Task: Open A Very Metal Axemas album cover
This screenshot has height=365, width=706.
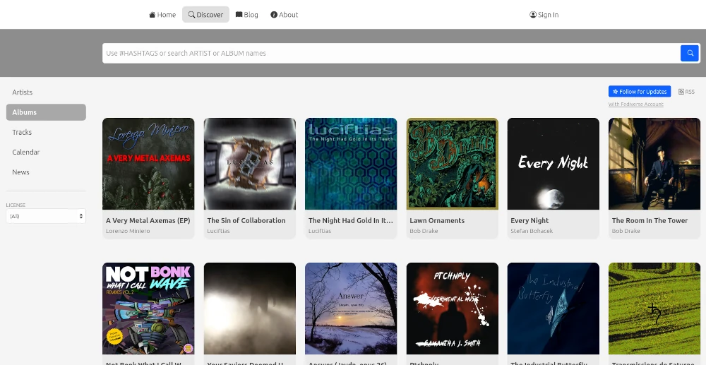Action: tap(148, 164)
